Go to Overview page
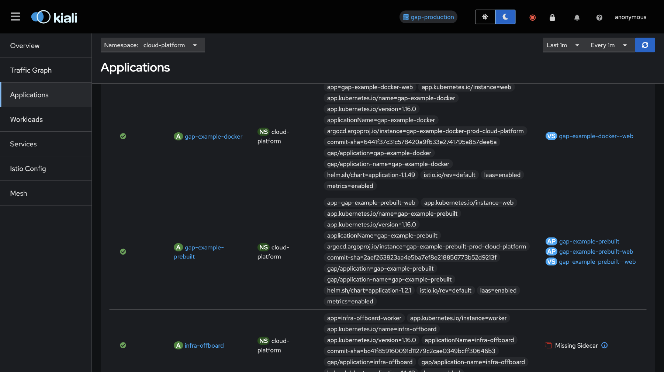This screenshot has height=372, width=664. (46, 46)
